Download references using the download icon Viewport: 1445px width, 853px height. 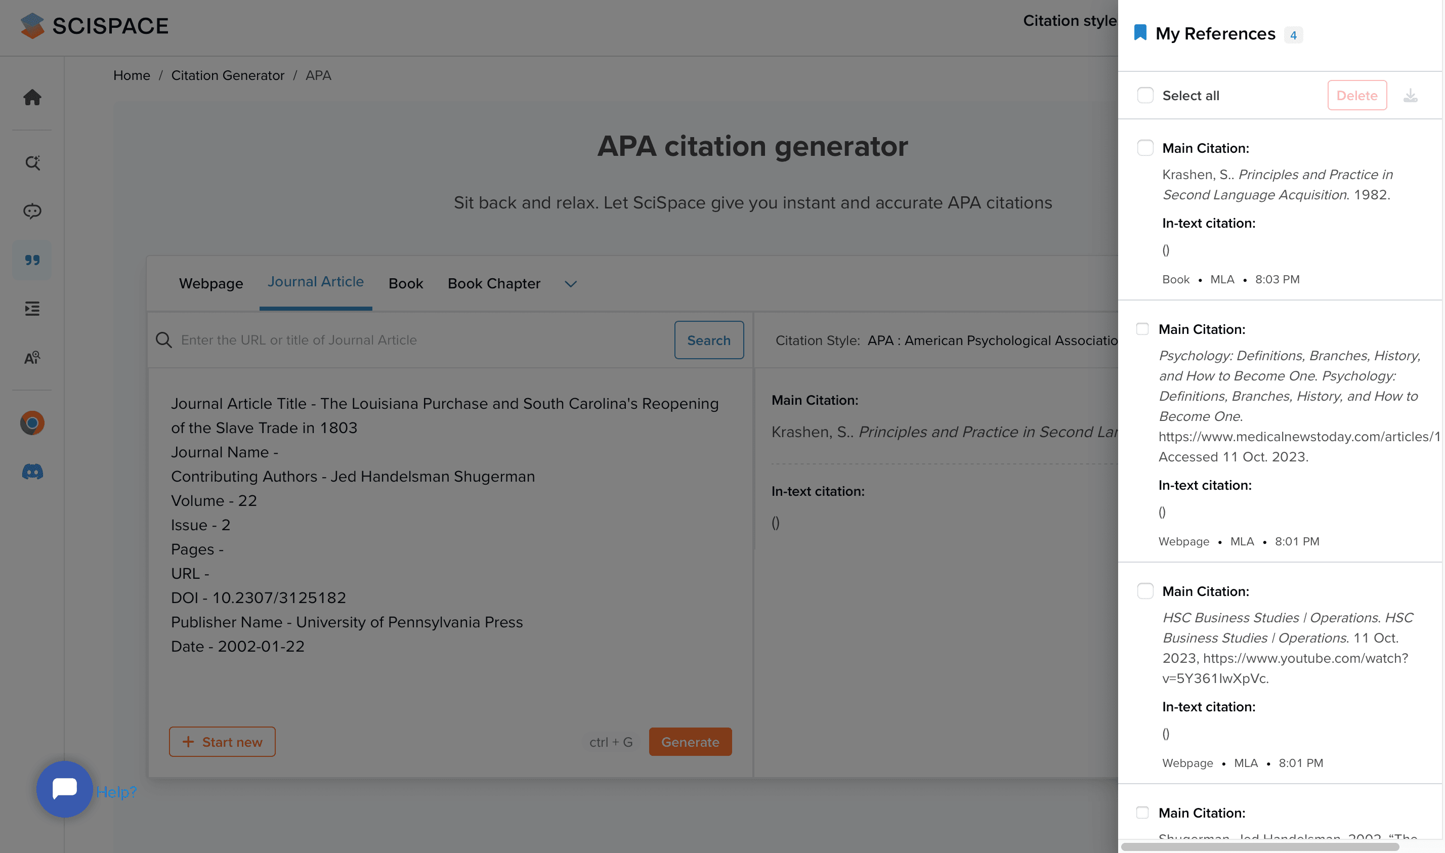(1410, 96)
